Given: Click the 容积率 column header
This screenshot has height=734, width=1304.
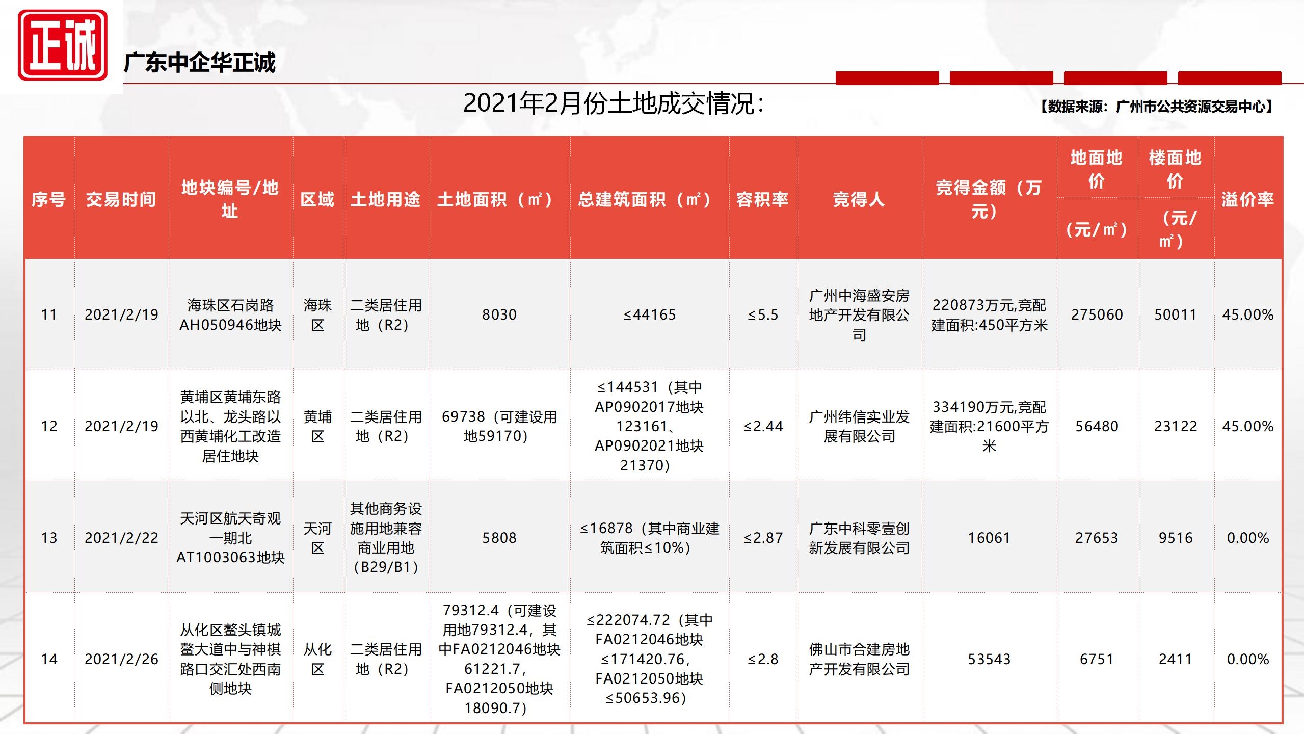Looking at the screenshot, I should point(762,199).
